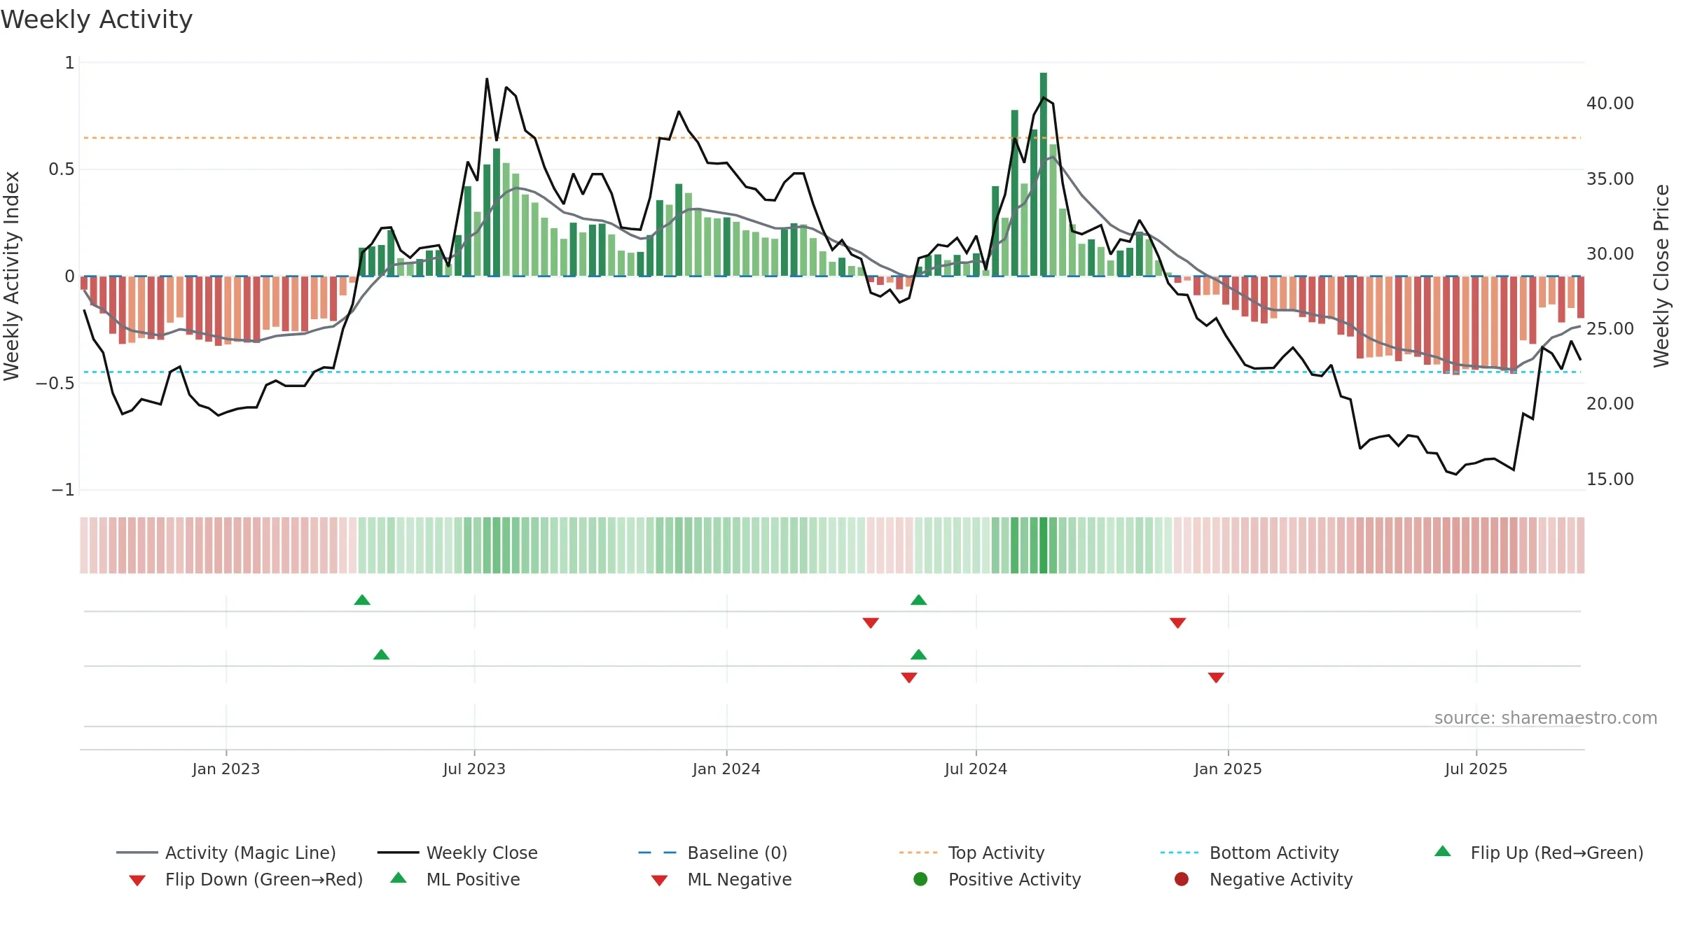Click the orange dashed Top Activity line
Image resolution: width=1681 pixels, height=945 pixels.
(832, 138)
